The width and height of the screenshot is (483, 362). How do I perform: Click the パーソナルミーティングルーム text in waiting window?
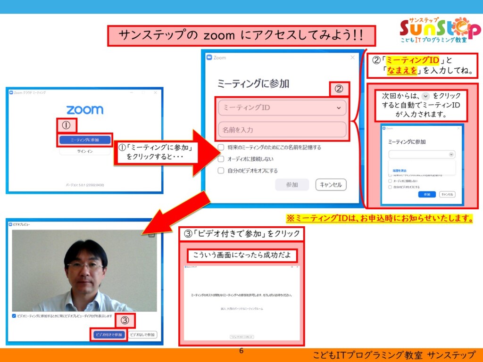click(242, 308)
